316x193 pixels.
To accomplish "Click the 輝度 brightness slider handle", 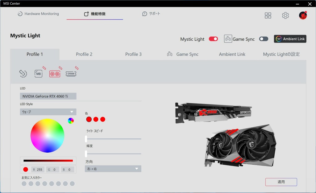I will pyautogui.click(x=86, y=154).
